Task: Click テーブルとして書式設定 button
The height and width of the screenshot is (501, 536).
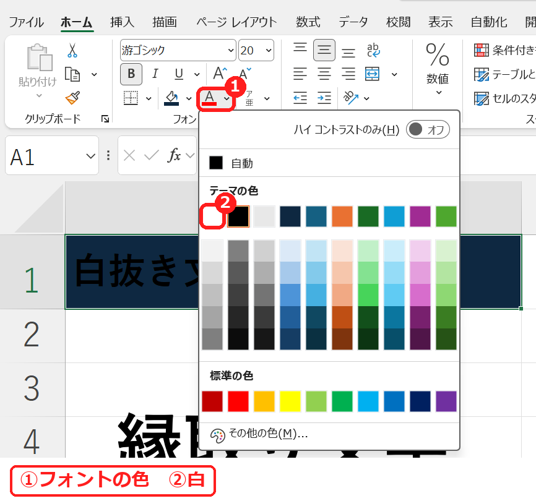Action: pos(504,74)
